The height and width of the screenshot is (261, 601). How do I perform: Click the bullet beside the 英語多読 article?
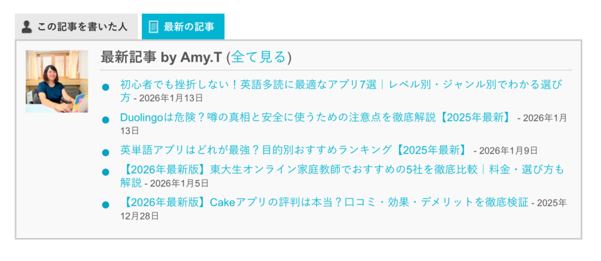point(106,87)
